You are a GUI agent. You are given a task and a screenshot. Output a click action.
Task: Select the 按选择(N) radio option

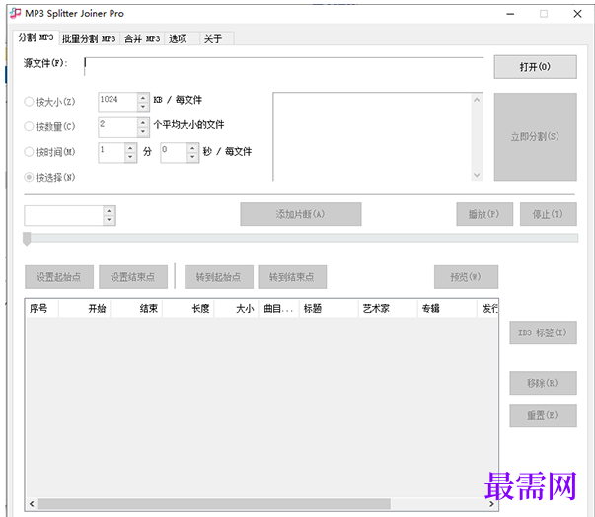(49, 178)
